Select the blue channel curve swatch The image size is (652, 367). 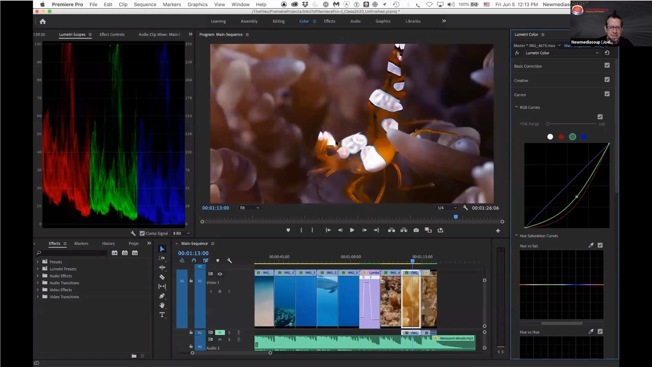[x=584, y=137]
